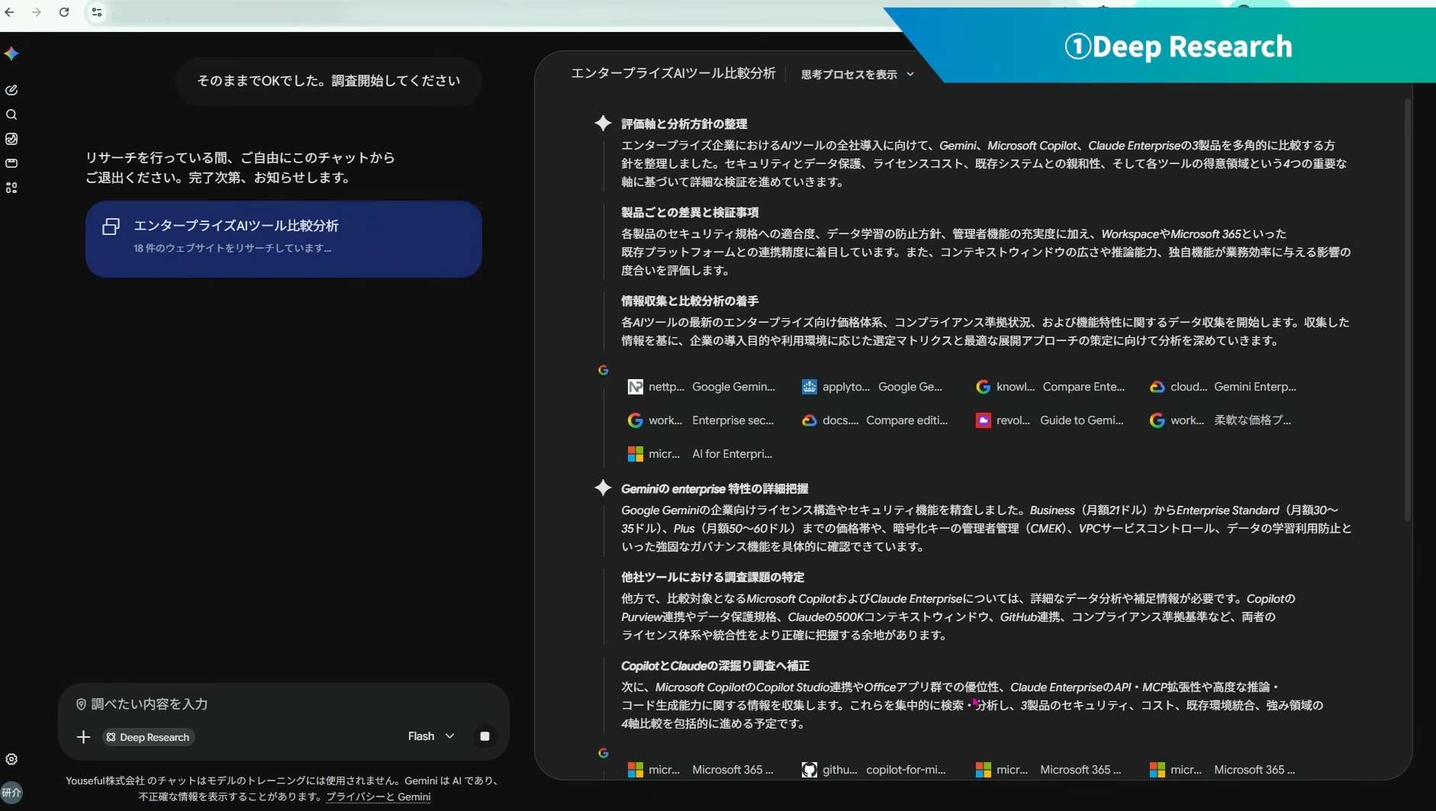Click the panel title エンタープライズAIツール比較分析 in header
This screenshot has width=1436, height=811.
pos(673,73)
